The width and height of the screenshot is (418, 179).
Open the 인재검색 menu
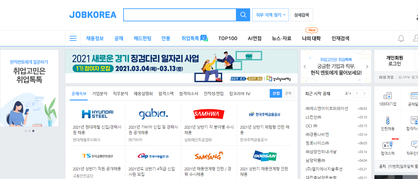[340, 38]
